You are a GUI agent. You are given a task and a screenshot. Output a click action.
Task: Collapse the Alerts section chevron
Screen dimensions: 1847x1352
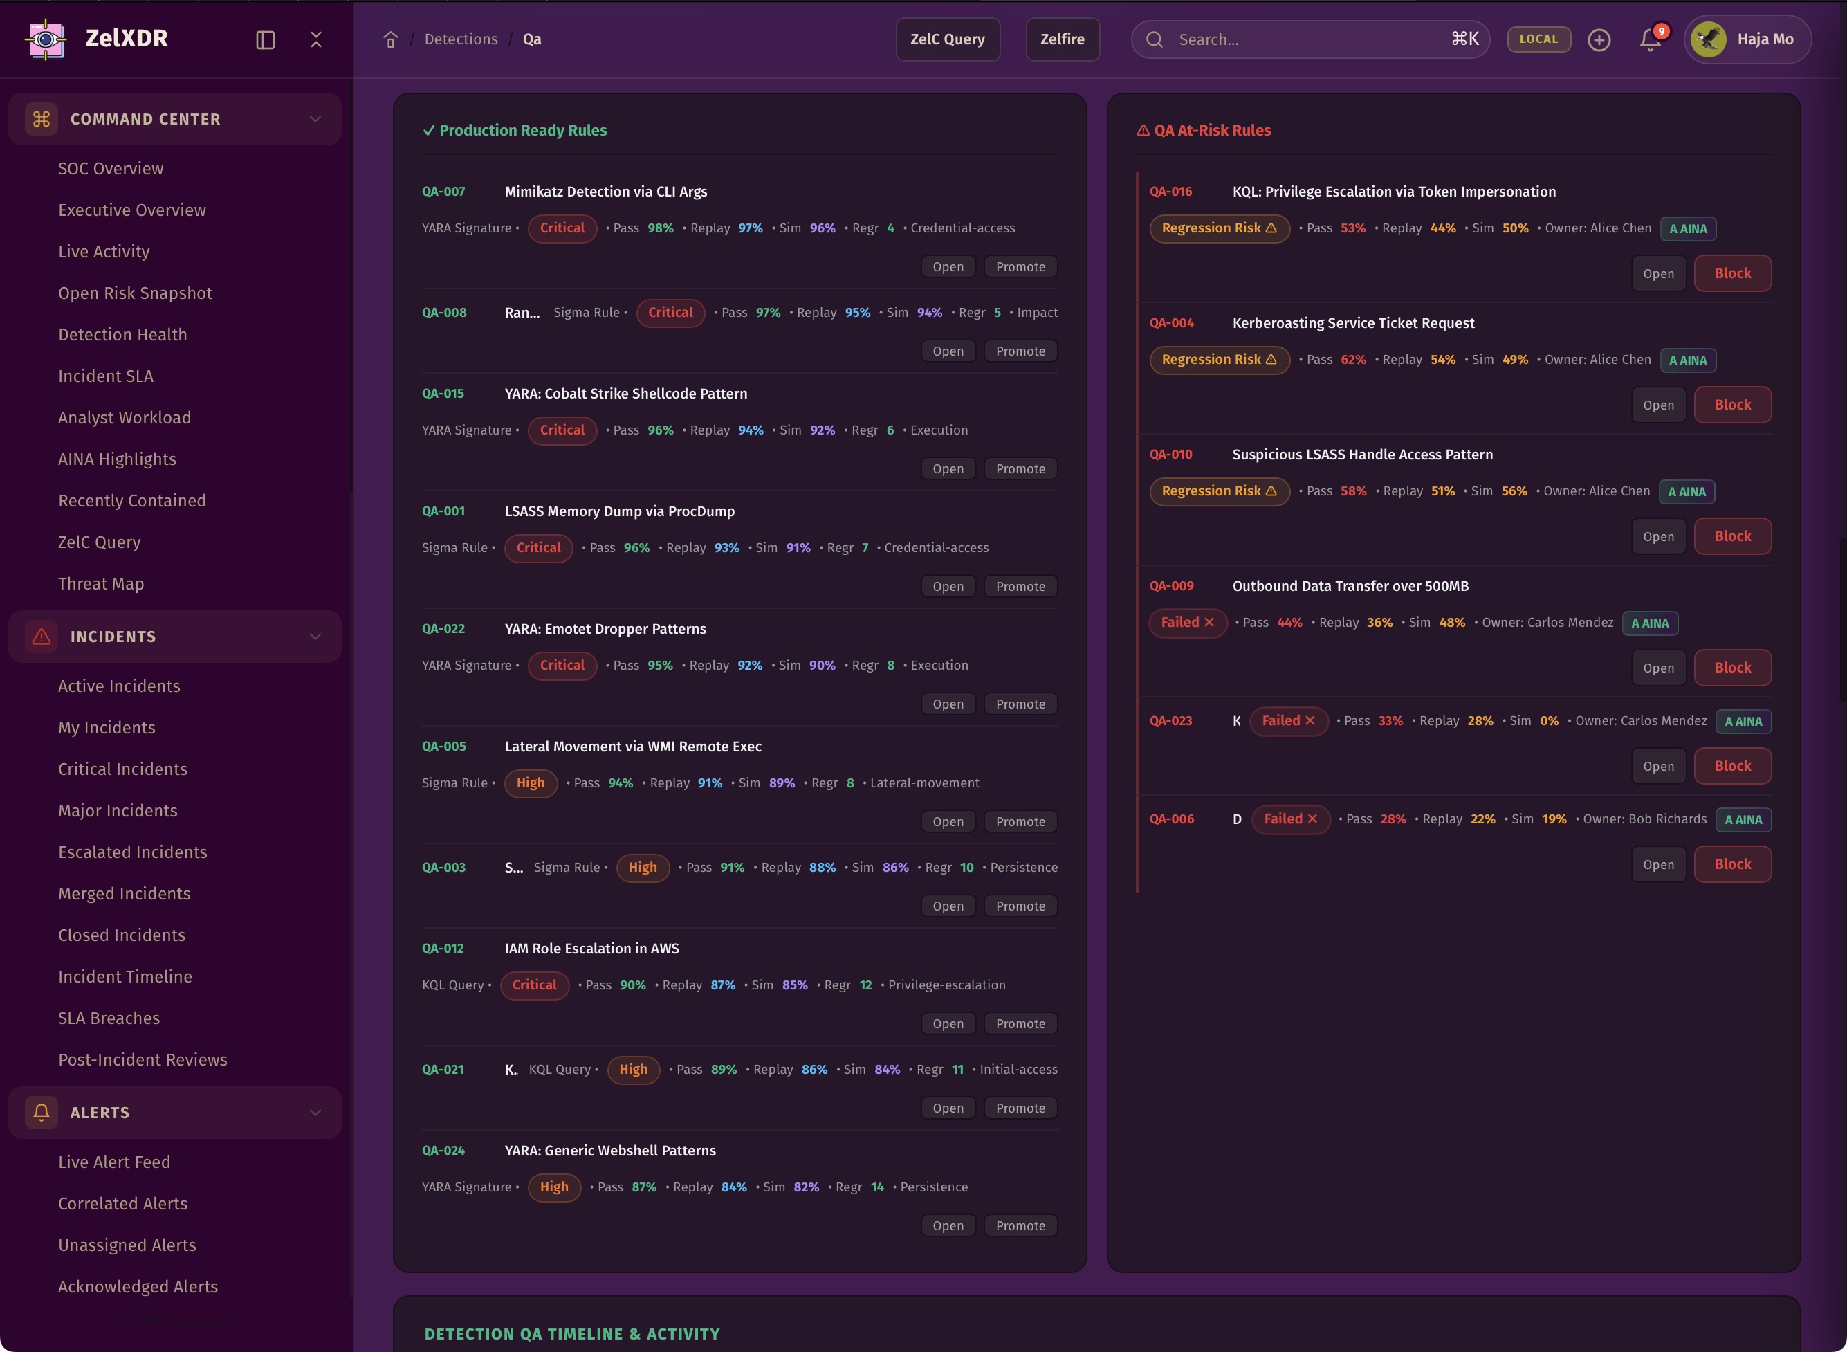tap(315, 1111)
